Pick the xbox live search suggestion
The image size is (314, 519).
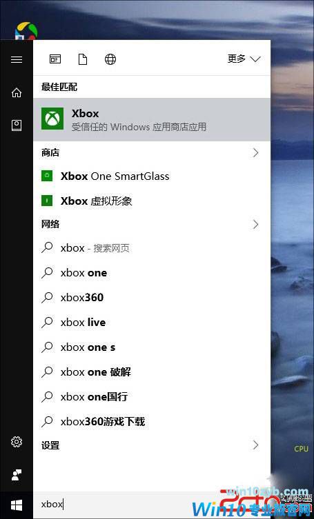pos(152,323)
